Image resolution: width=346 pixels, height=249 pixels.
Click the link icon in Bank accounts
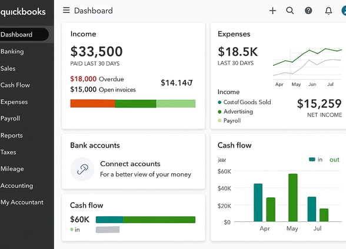[82, 169]
